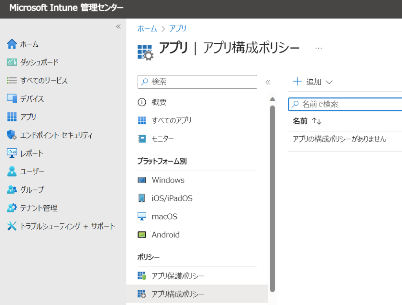Open the グループ section
This screenshot has width=402, height=305.
coord(12,189)
